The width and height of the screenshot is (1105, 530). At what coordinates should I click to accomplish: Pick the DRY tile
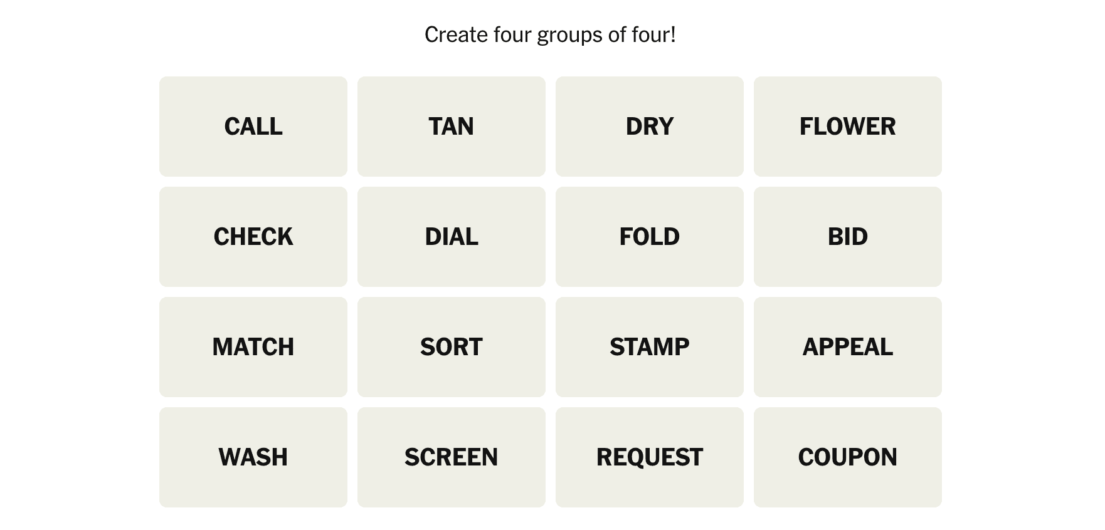[x=650, y=127]
